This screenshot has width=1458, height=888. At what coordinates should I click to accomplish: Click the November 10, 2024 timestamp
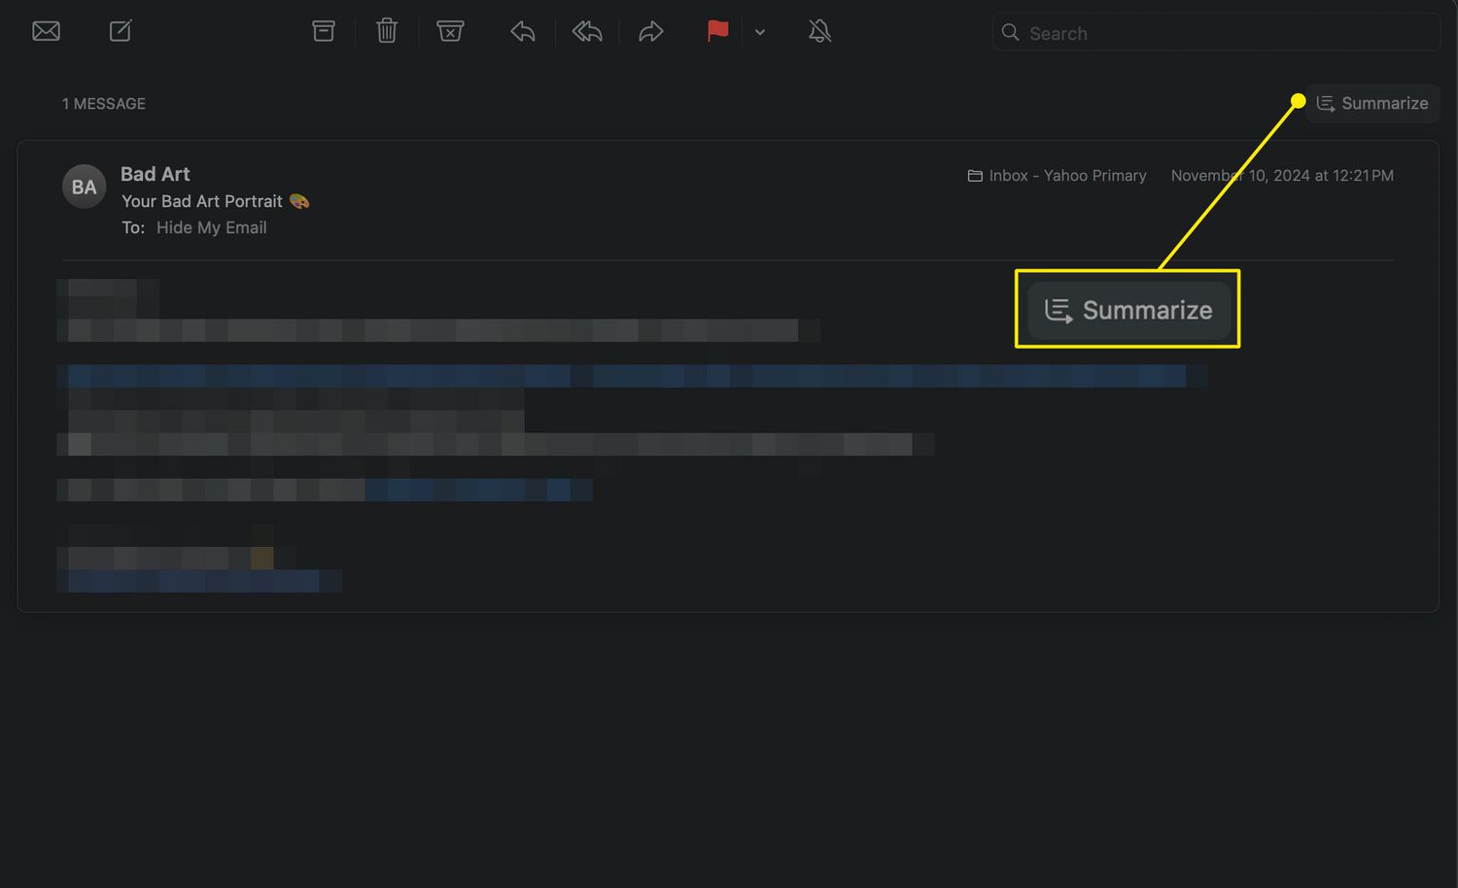click(1281, 176)
